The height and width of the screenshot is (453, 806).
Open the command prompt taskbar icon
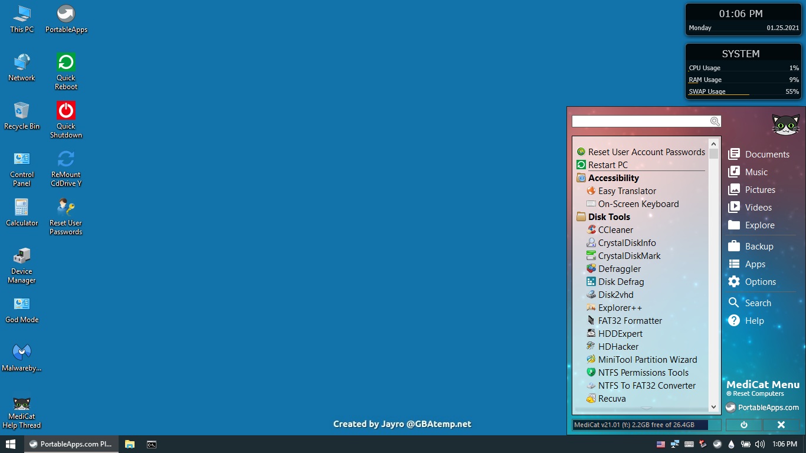[x=152, y=444]
